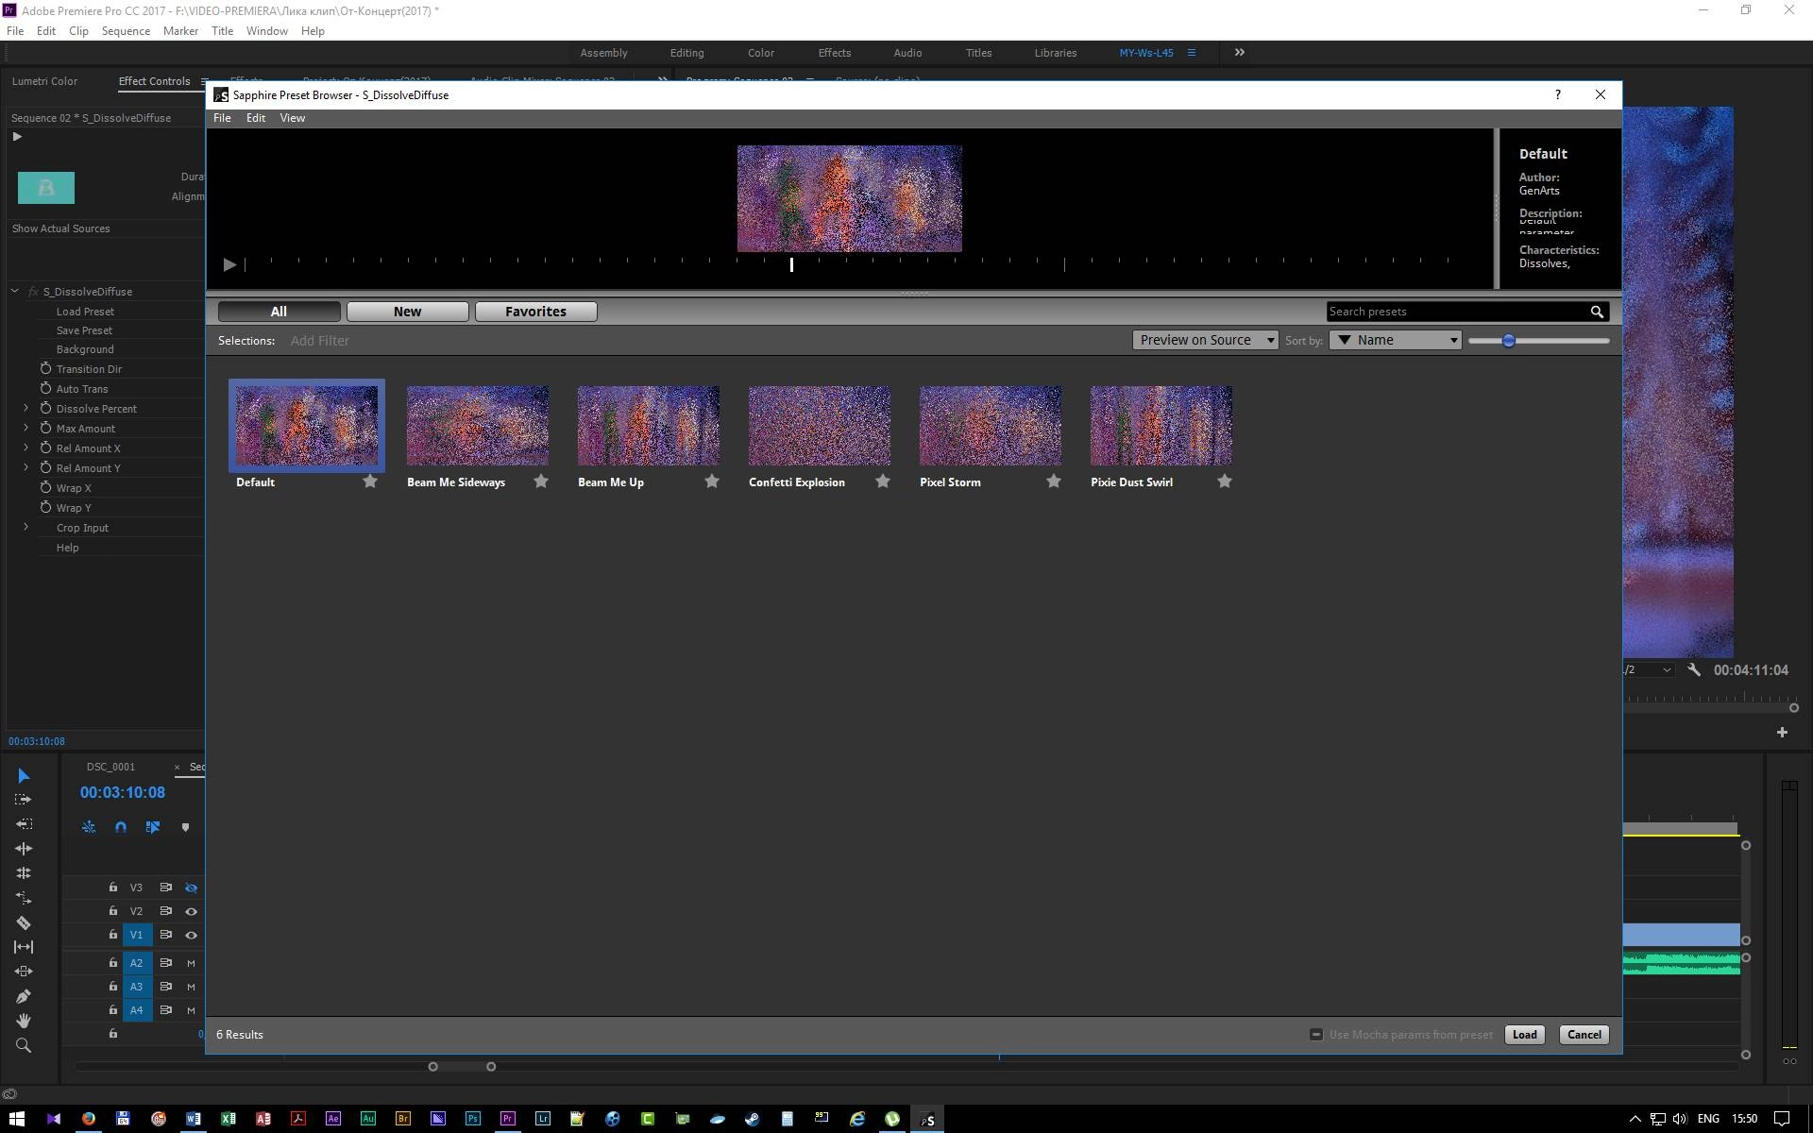Viewport: 1813px width, 1133px height.
Task: Mute audio track A2
Action: pos(191,963)
